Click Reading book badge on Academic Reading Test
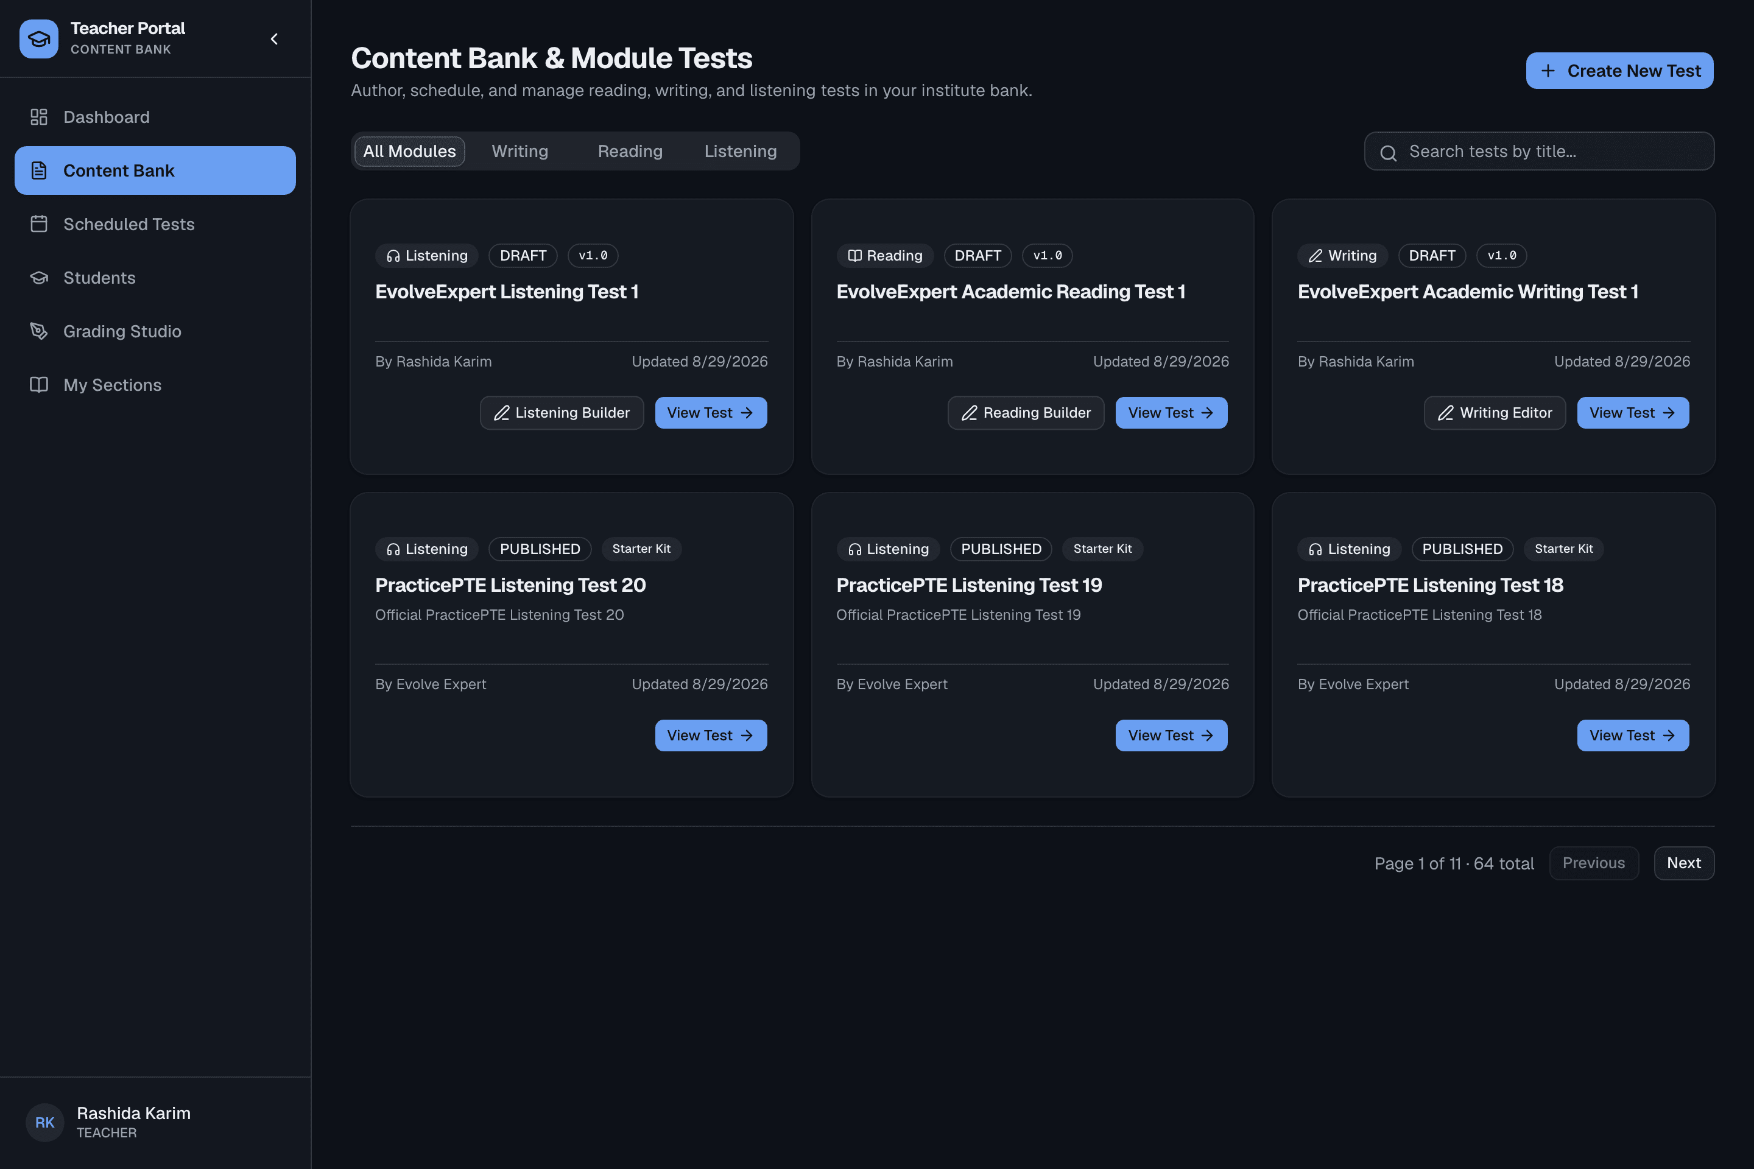This screenshot has height=1169, width=1754. 884,256
